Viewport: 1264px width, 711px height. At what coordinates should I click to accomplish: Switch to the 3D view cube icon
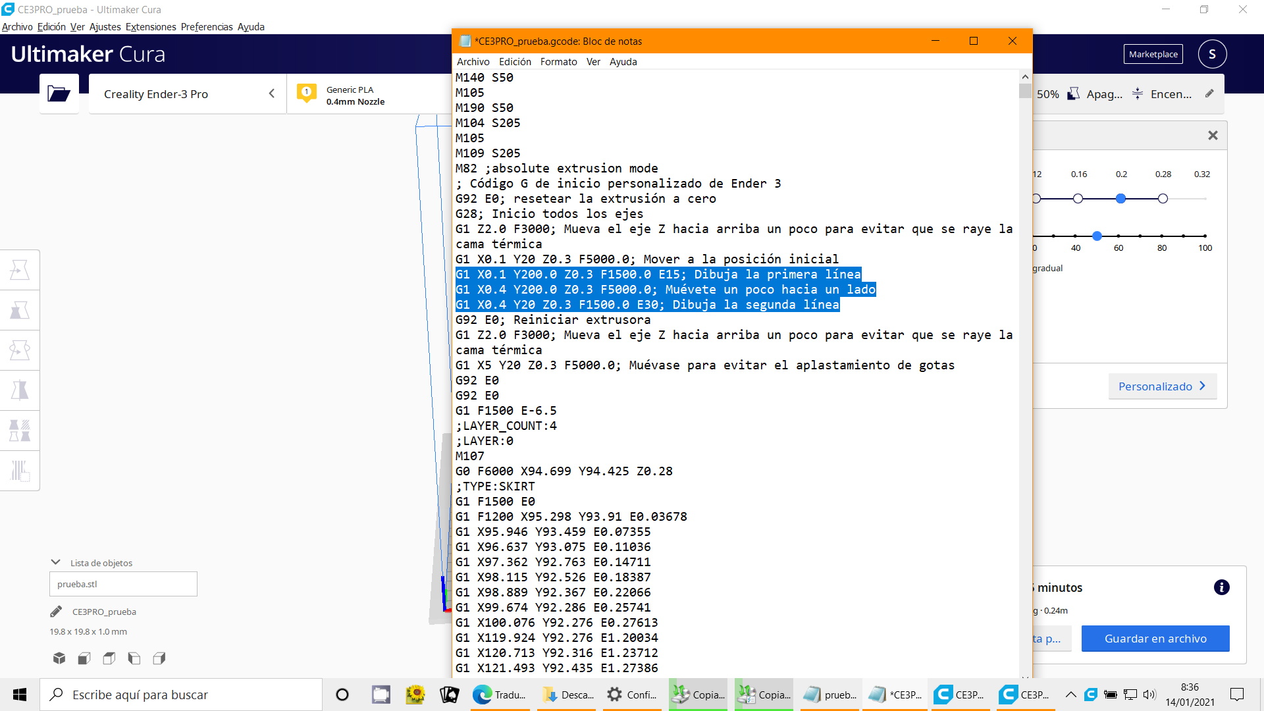(59, 658)
